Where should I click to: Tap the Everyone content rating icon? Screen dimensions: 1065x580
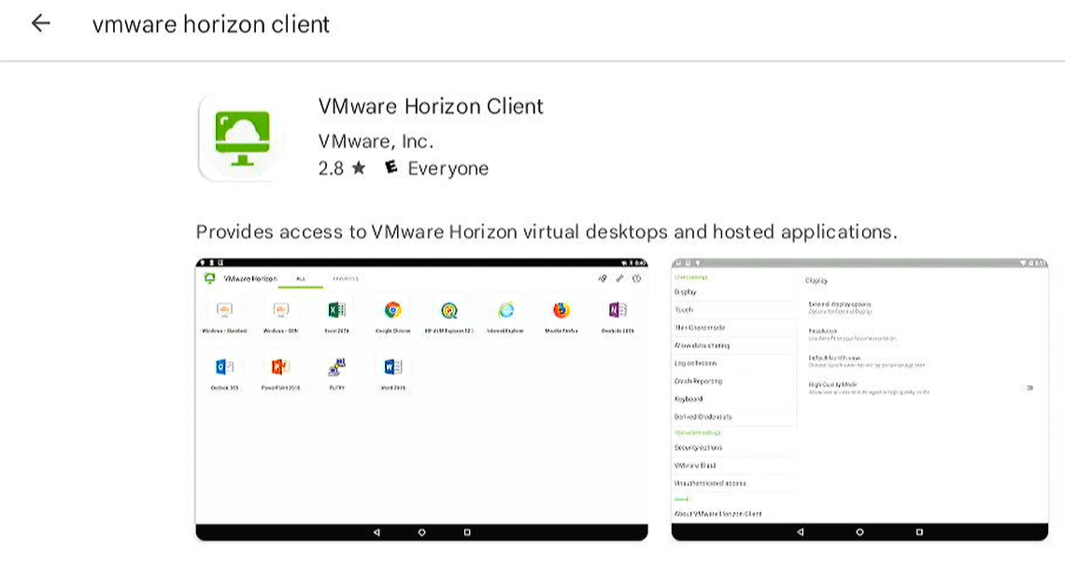click(x=390, y=167)
